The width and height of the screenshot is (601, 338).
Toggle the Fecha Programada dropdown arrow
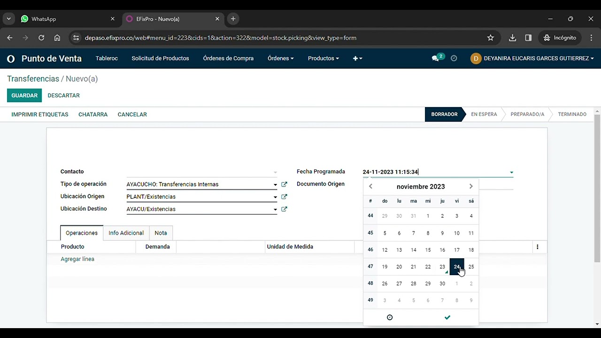(x=511, y=172)
